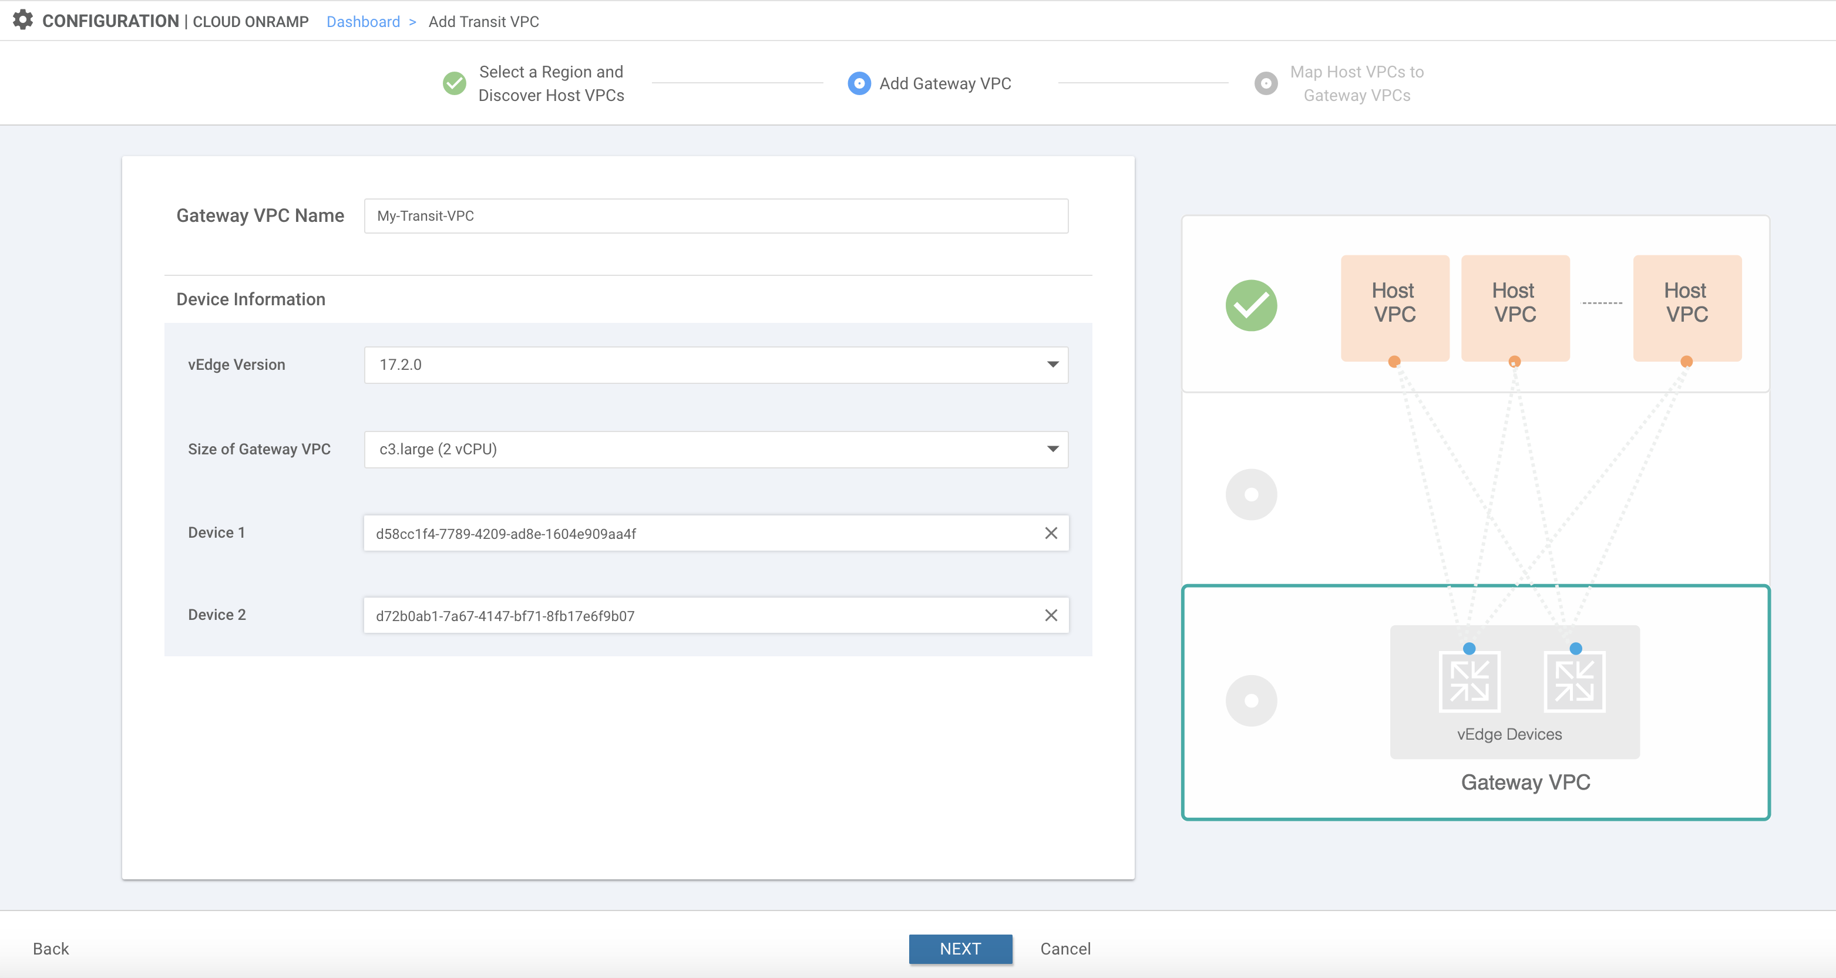1836x978 pixels.
Task: Clear the Device 2 selection with X
Action: 1051,615
